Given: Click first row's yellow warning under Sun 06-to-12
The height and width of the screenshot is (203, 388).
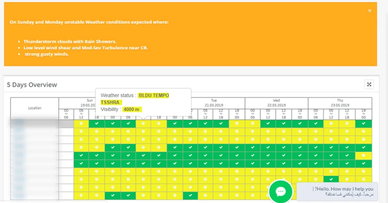Looking at the screenshot, I should point(81,123).
